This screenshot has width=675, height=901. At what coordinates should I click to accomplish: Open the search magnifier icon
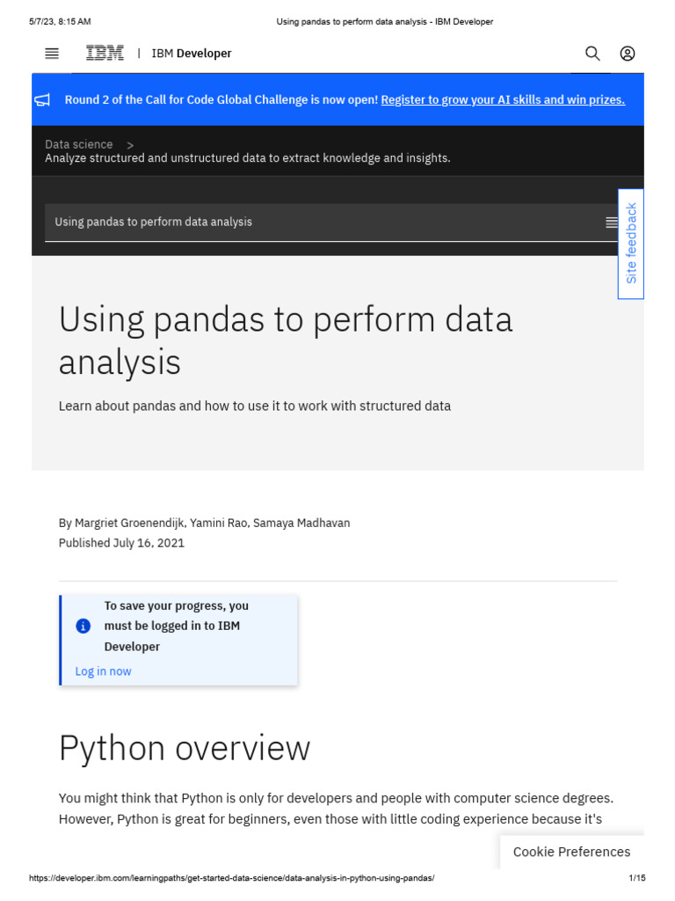click(592, 54)
